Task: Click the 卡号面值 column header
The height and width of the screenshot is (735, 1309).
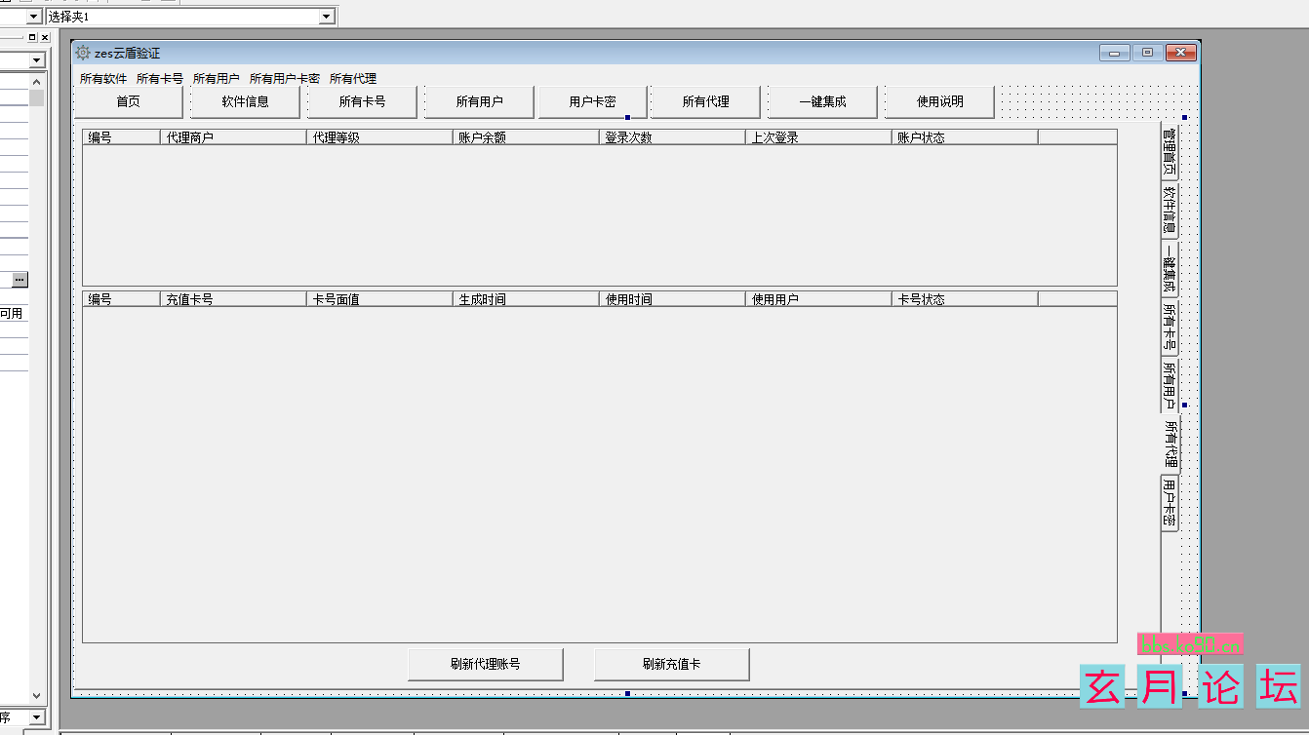Action: tap(379, 299)
